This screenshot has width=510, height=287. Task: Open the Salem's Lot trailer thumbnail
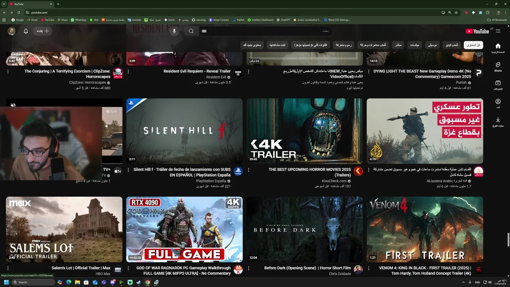point(64,229)
